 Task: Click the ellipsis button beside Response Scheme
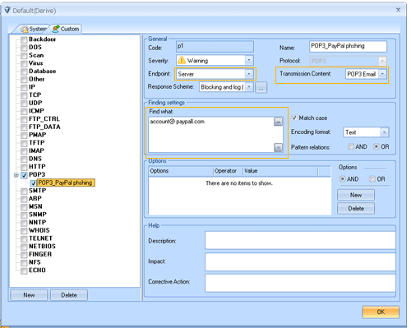click(x=261, y=88)
